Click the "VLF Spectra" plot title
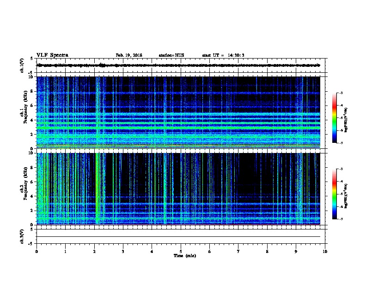Viewport: 366px width, 282px height. tap(52, 55)
